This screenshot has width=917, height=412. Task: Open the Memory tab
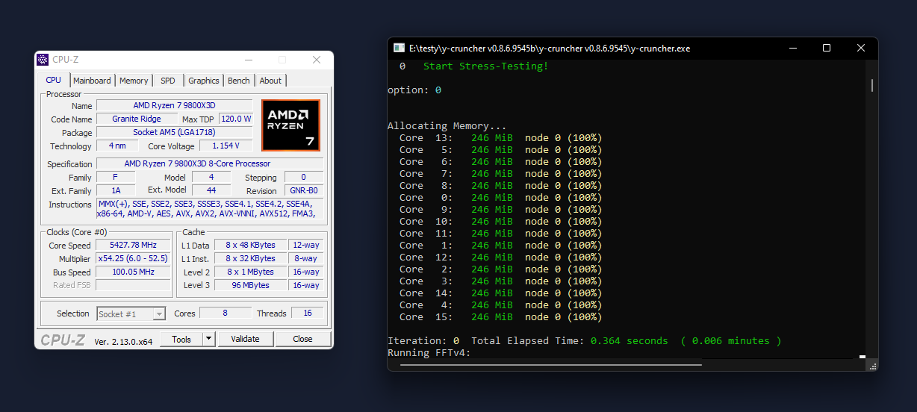pyautogui.click(x=134, y=81)
